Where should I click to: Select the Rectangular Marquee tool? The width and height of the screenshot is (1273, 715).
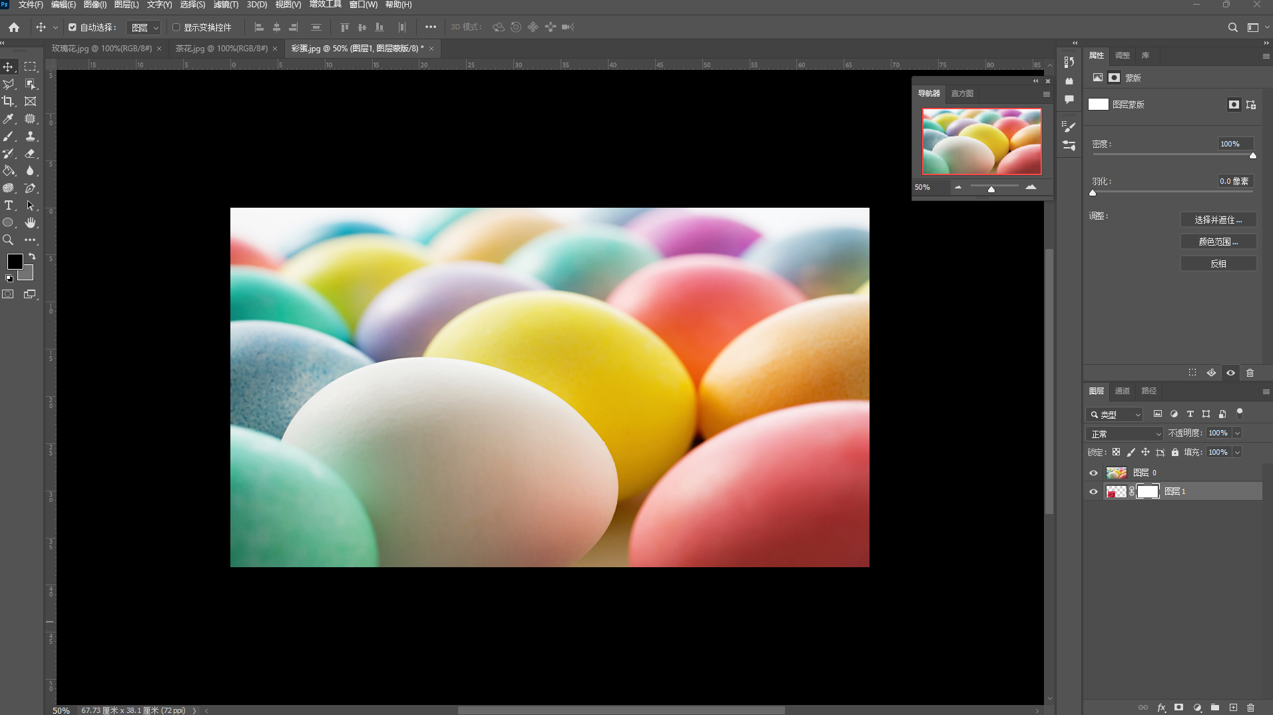point(30,67)
